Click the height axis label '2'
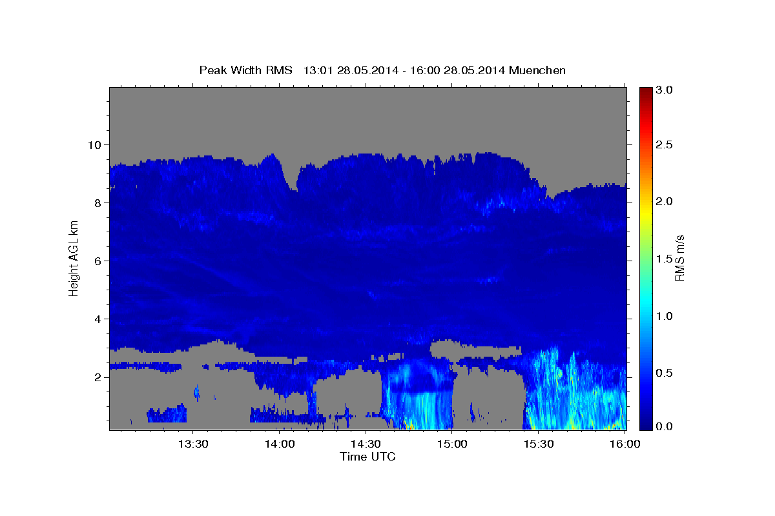Screen dimensions: 775x516 coord(98,377)
